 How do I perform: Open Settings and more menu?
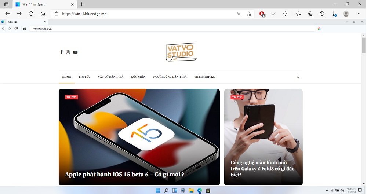click(x=358, y=14)
